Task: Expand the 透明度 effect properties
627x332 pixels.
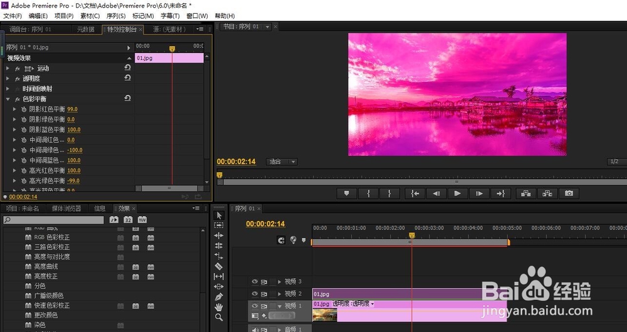Action: (8, 79)
